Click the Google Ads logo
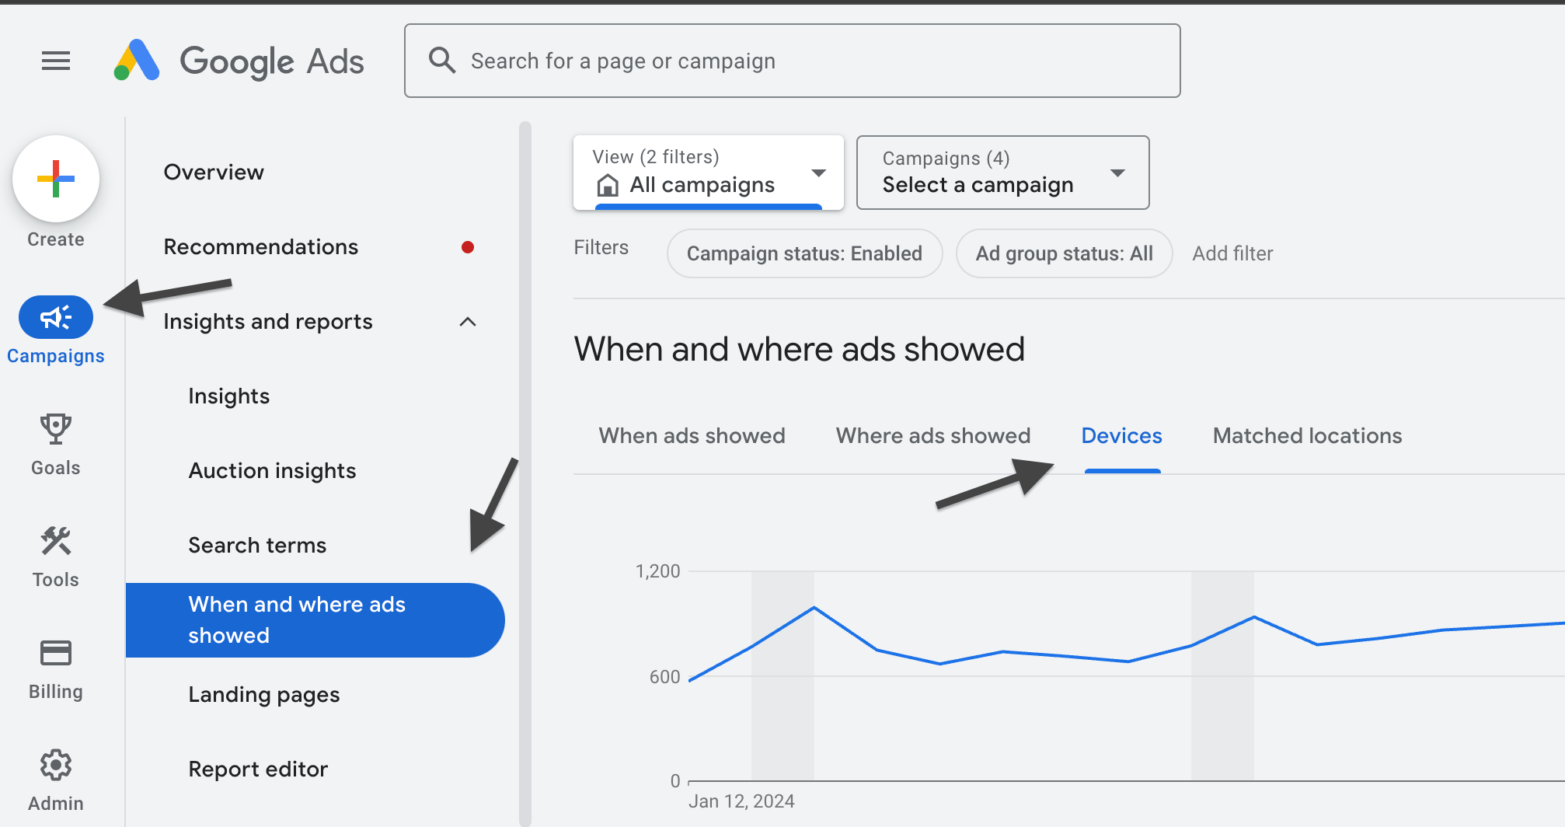1565x827 pixels. 239,61
